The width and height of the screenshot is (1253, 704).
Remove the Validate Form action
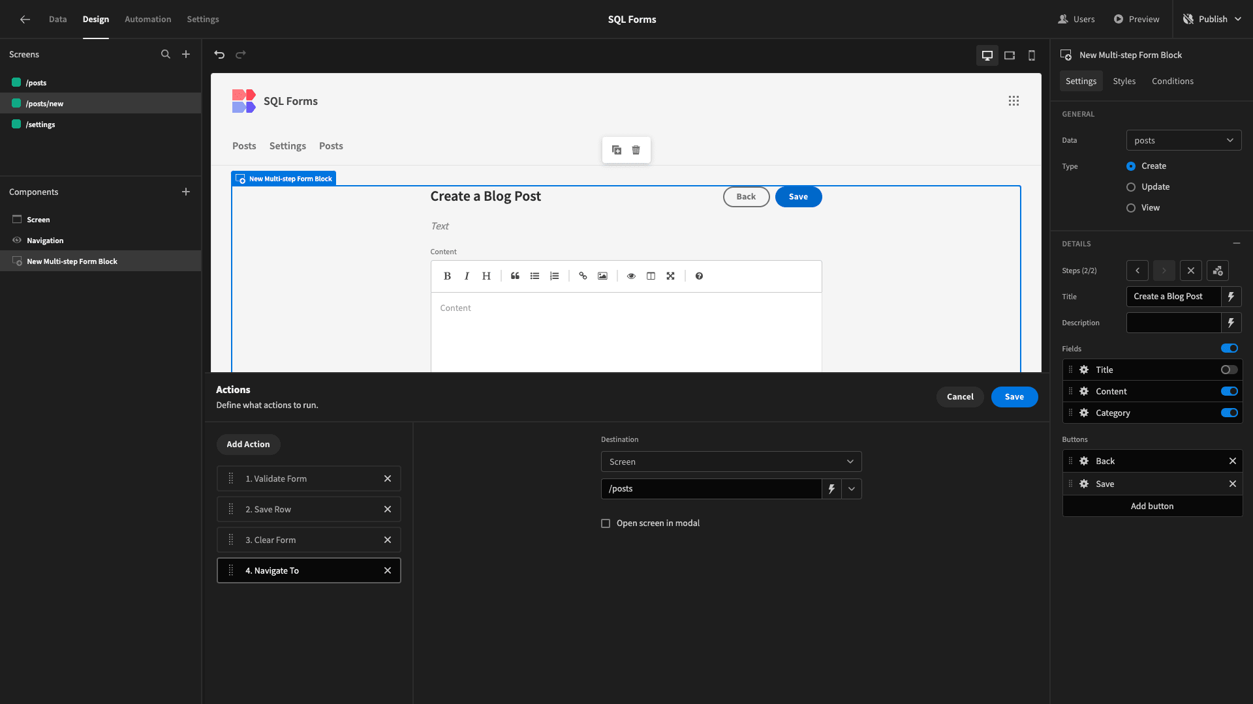click(388, 479)
